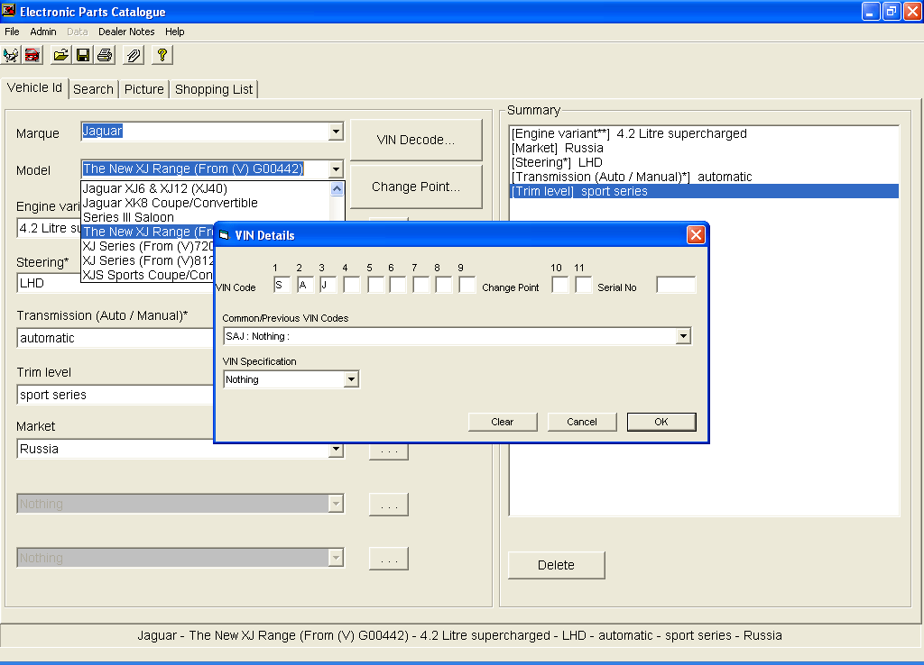Open the Help menu

pyautogui.click(x=174, y=32)
